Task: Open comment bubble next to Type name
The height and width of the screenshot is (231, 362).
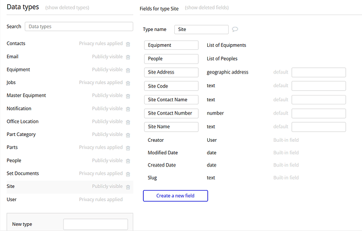Action: point(235,30)
